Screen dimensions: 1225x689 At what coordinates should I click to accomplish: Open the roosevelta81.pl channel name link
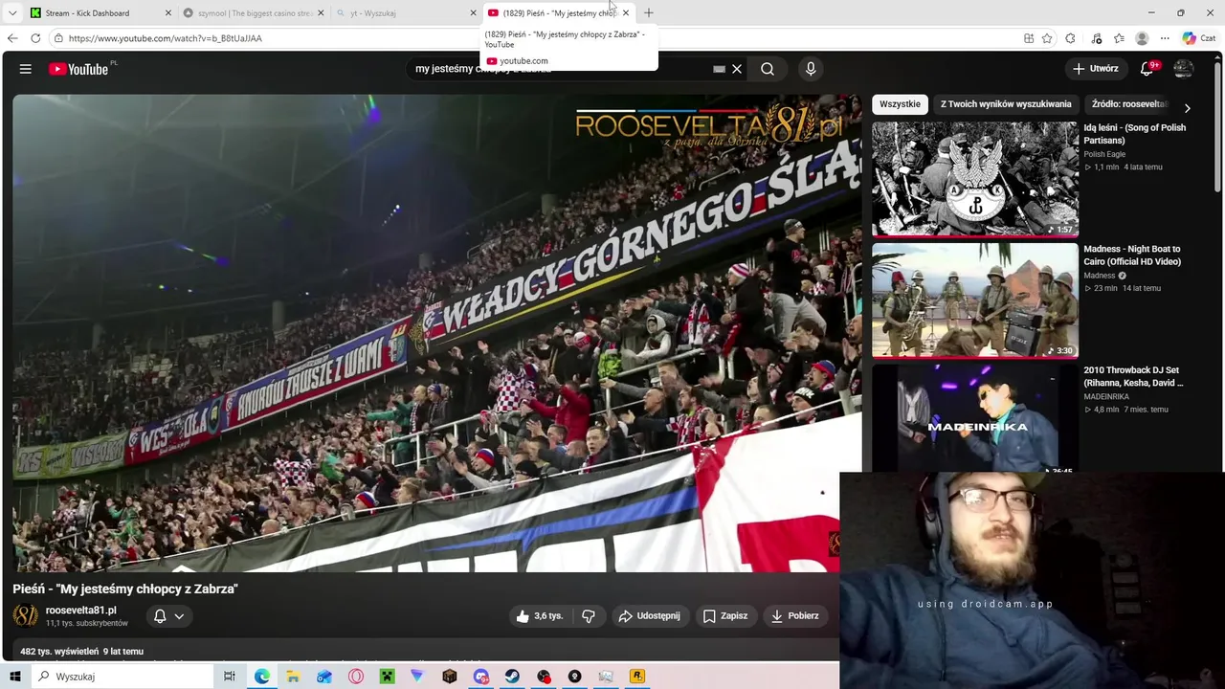click(x=81, y=611)
